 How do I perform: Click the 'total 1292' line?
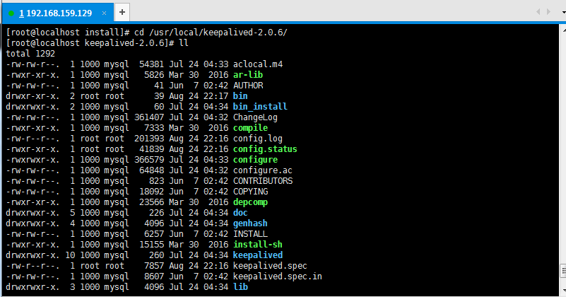[x=30, y=54]
